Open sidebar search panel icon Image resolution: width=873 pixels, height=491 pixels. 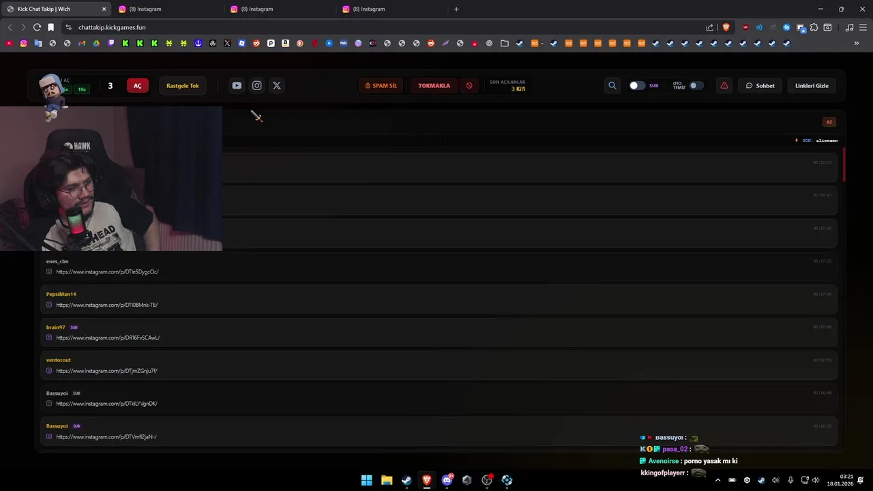coord(827,27)
